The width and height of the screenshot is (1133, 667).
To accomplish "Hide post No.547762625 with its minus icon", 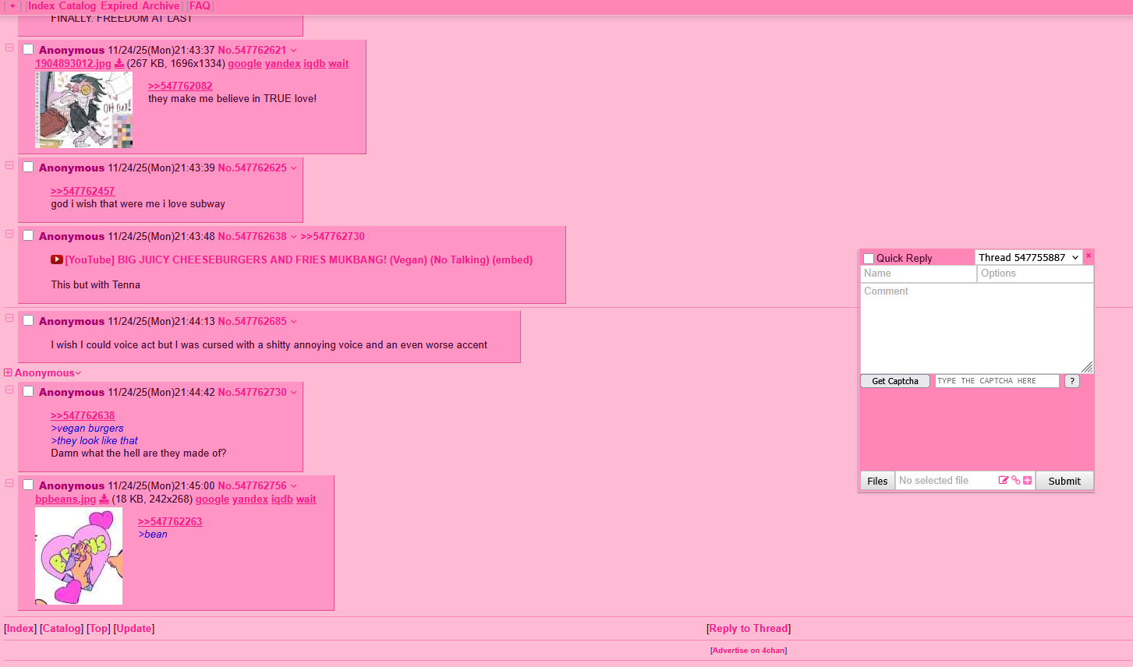I will [x=9, y=165].
